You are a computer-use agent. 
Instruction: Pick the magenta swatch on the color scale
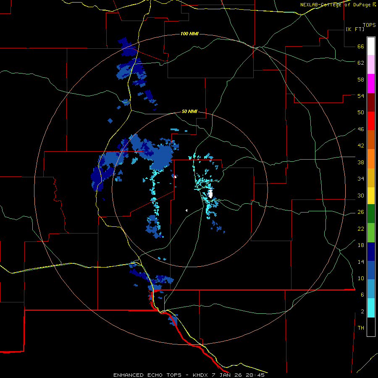pos(371,84)
